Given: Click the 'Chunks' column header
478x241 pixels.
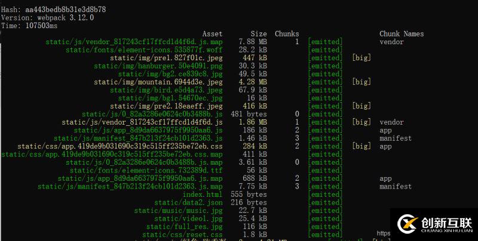Looking at the screenshot, I should [287, 34].
